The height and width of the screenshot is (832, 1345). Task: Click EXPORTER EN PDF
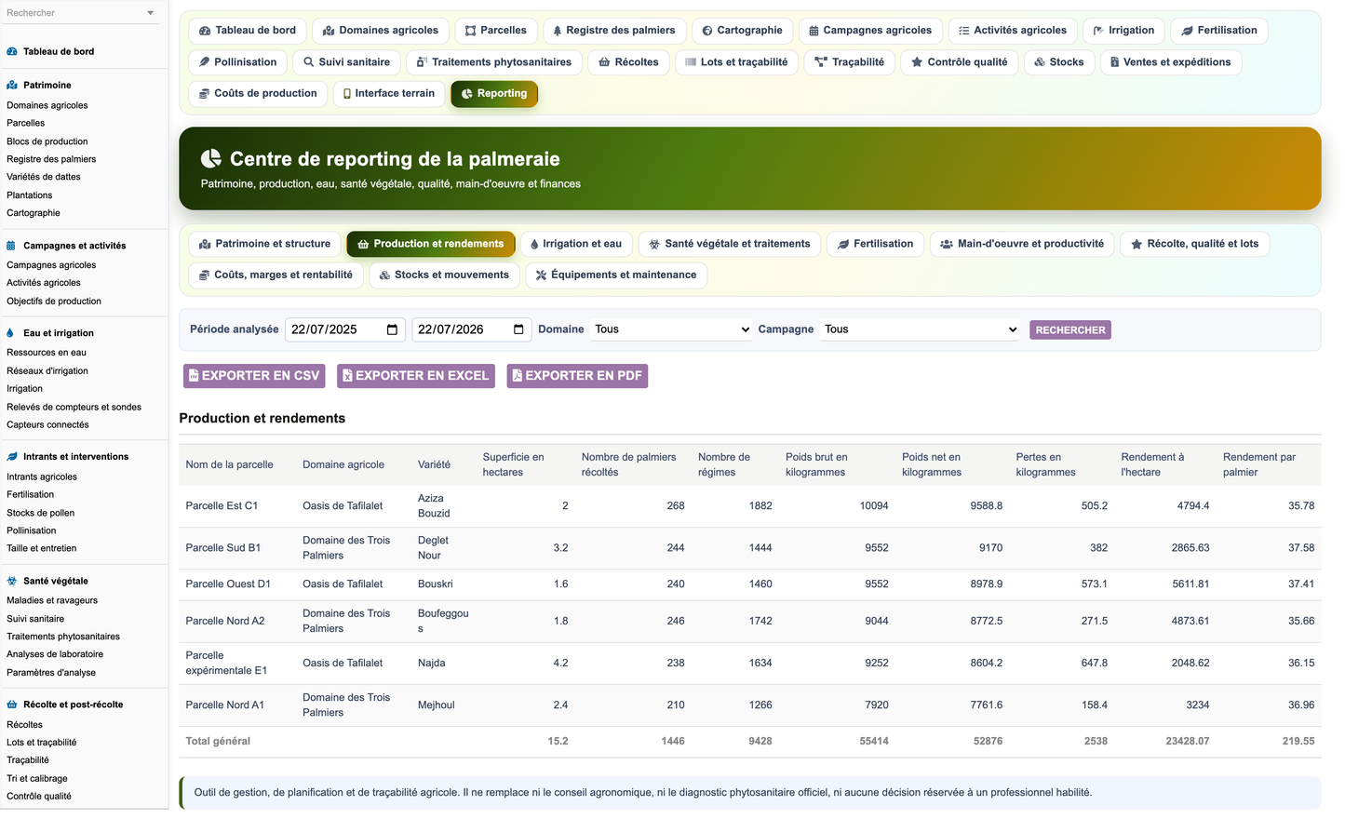(x=577, y=376)
